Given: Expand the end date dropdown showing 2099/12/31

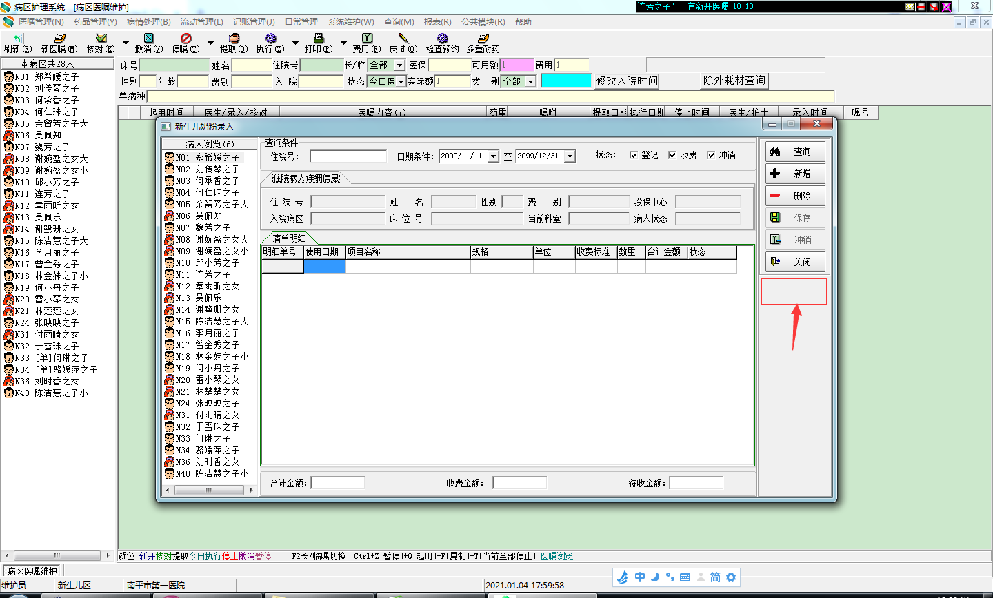Looking at the screenshot, I should [570, 156].
